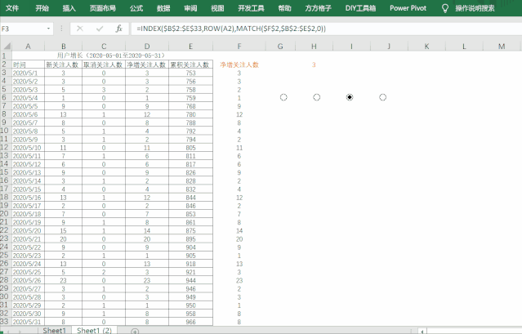The image size is (522, 334).
Task: Click the cancel (X) formula icon
Action: pos(80,29)
